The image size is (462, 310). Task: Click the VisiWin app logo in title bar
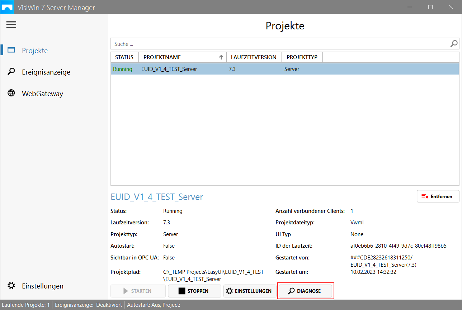point(8,7)
